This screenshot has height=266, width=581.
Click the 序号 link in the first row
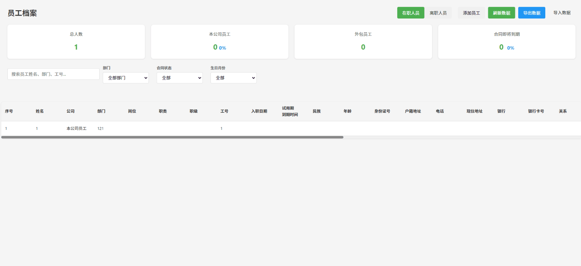(6, 128)
